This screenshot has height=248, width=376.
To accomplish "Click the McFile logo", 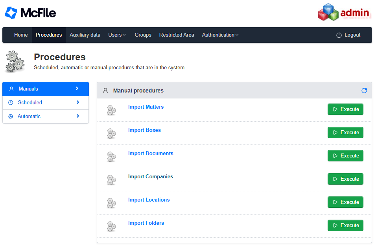I will tap(30, 13).
